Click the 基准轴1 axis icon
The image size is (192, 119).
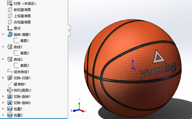tap(10, 84)
